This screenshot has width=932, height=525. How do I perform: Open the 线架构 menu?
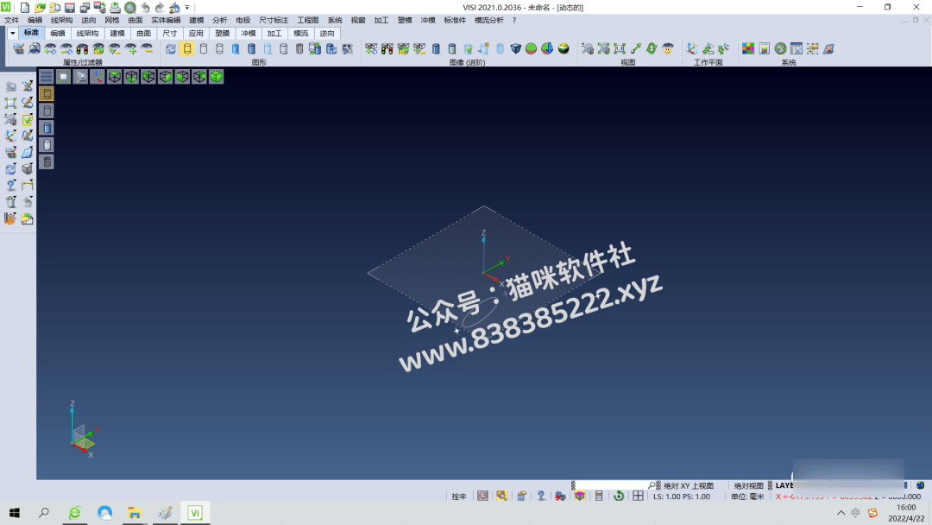[62, 20]
